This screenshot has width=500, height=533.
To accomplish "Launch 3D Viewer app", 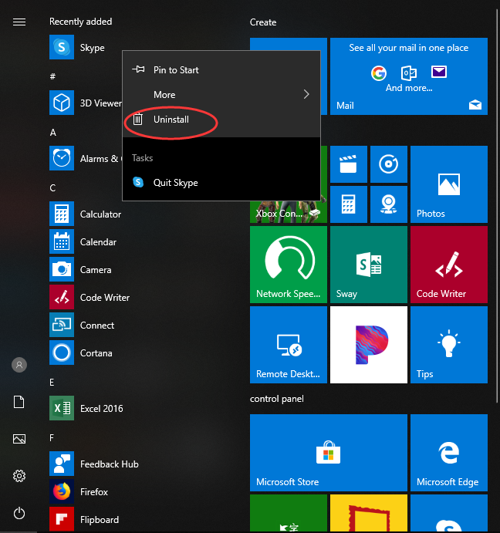I will pos(86,103).
